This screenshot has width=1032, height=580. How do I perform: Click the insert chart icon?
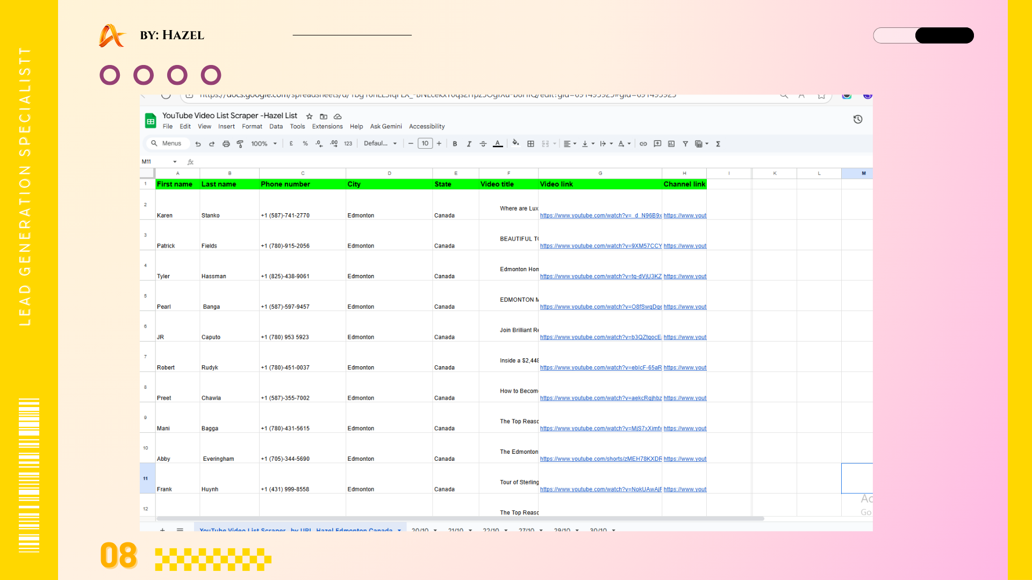pos(671,144)
